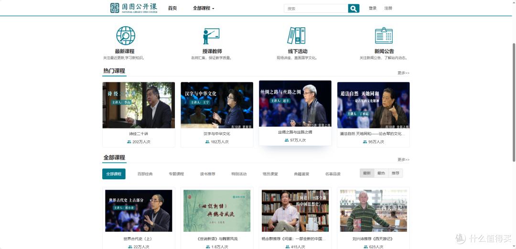Go to 首页 in the navigation bar
This screenshot has height=249, width=516.
point(172,8)
